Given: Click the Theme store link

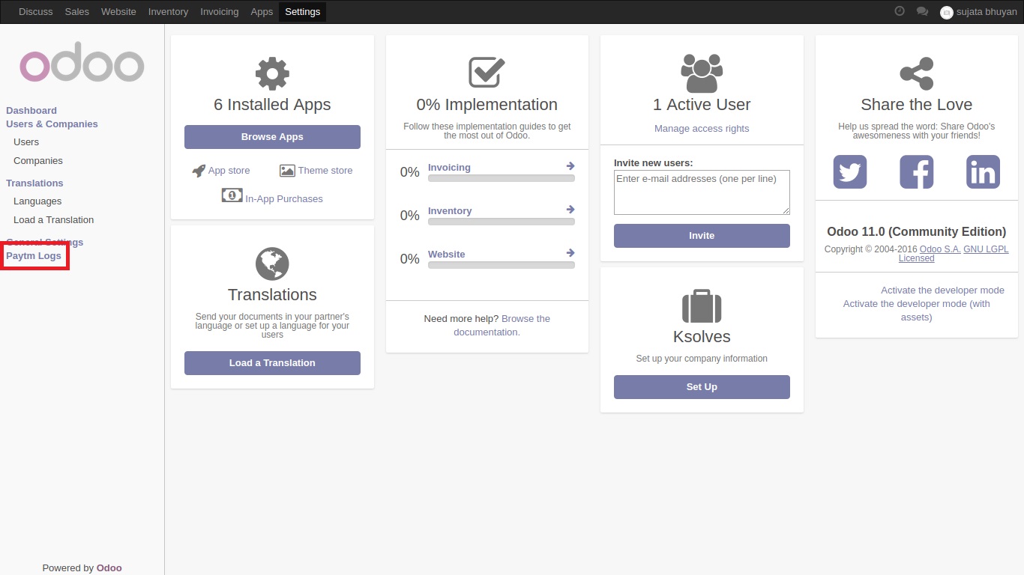Looking at the screenshot, I should (325, 171).
